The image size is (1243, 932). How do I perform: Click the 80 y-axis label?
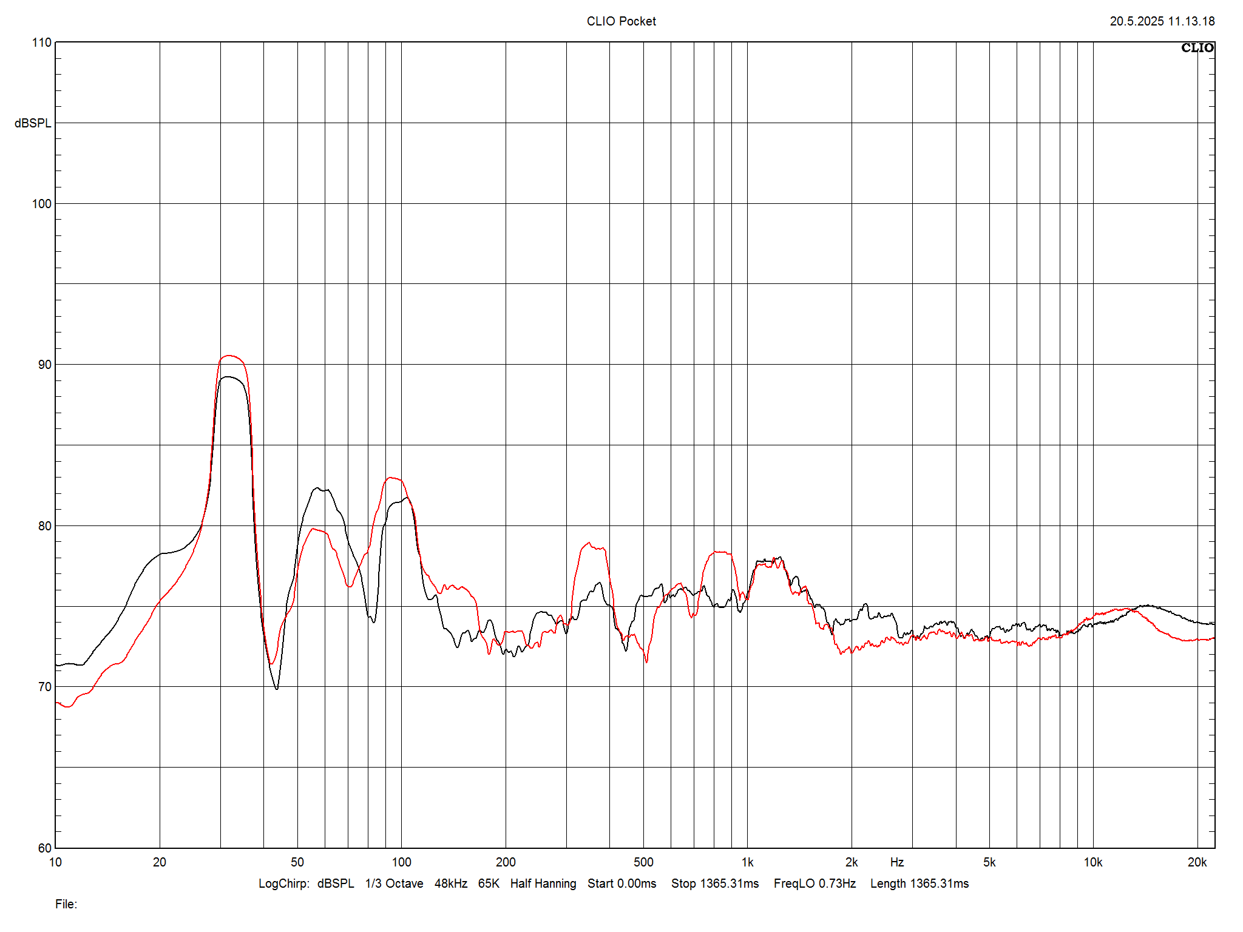[x=45, y=526]
